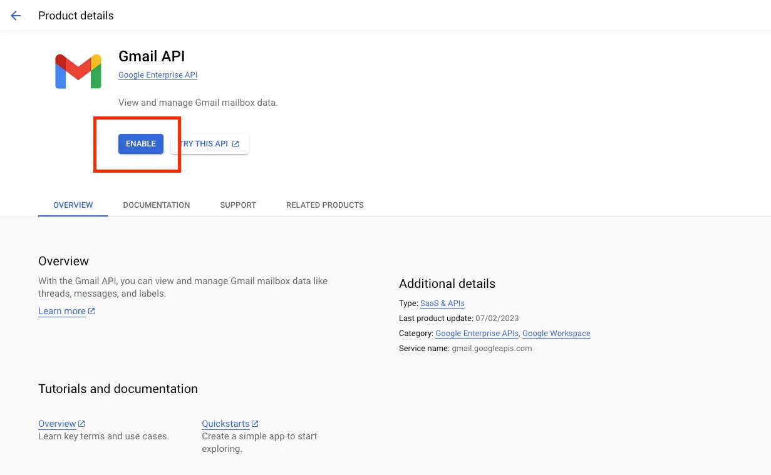Viewport: 771px width, 475px height.
Task: Click the Product details page title
Action: (x=76, y=16)
